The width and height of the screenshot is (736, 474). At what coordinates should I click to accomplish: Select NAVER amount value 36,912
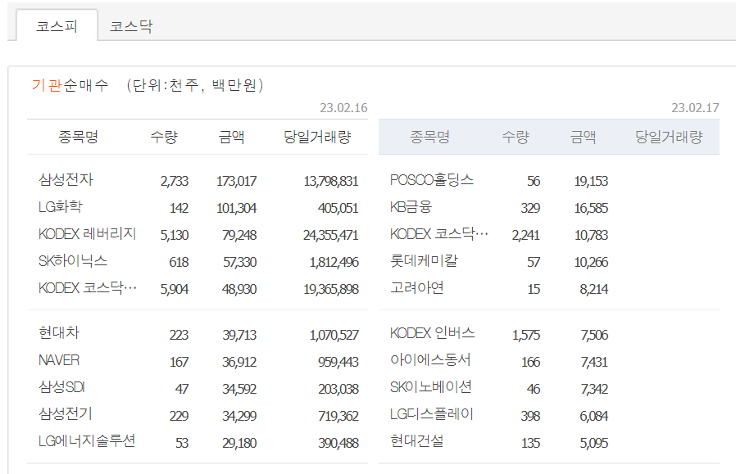point(239,362)
